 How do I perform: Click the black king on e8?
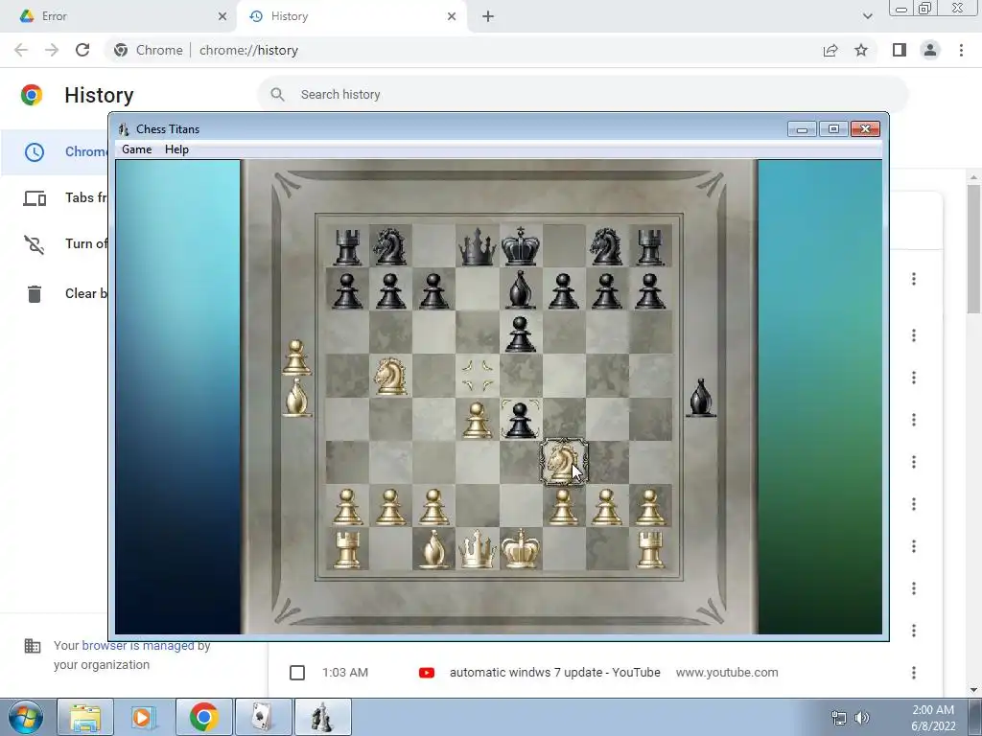pos(520,245)
